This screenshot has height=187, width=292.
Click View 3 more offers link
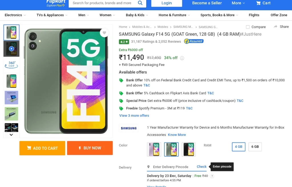click(x=134, y=115)
